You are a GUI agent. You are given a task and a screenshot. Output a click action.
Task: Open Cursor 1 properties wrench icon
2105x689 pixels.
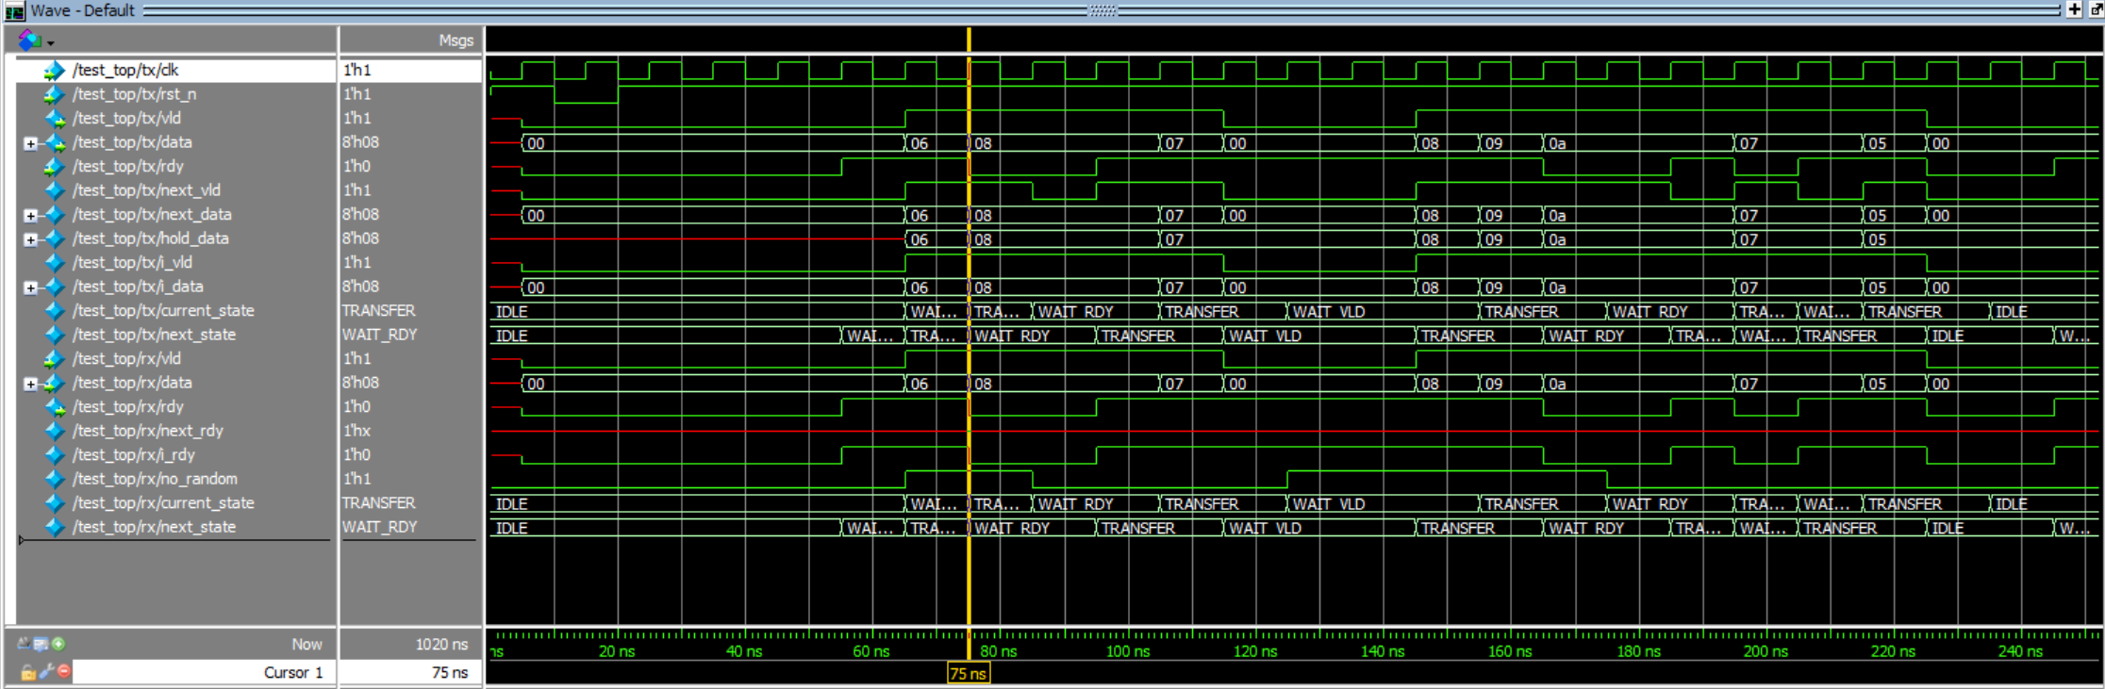pyautogui.click(x=45, y=672)
